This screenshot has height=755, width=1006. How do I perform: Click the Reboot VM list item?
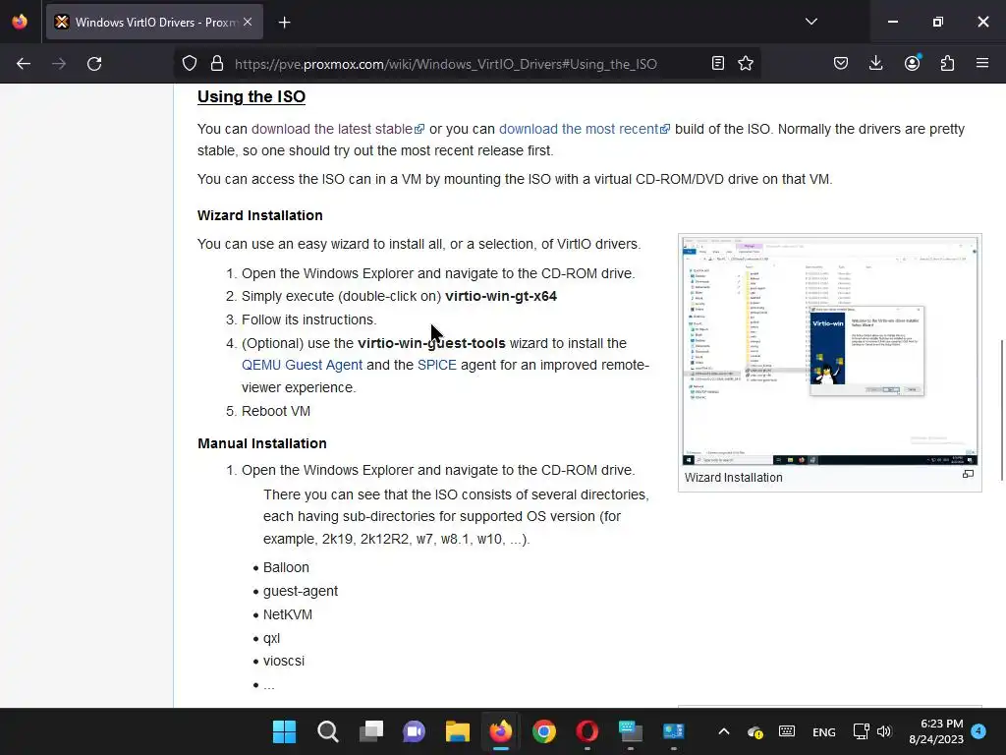click(276, 411)
